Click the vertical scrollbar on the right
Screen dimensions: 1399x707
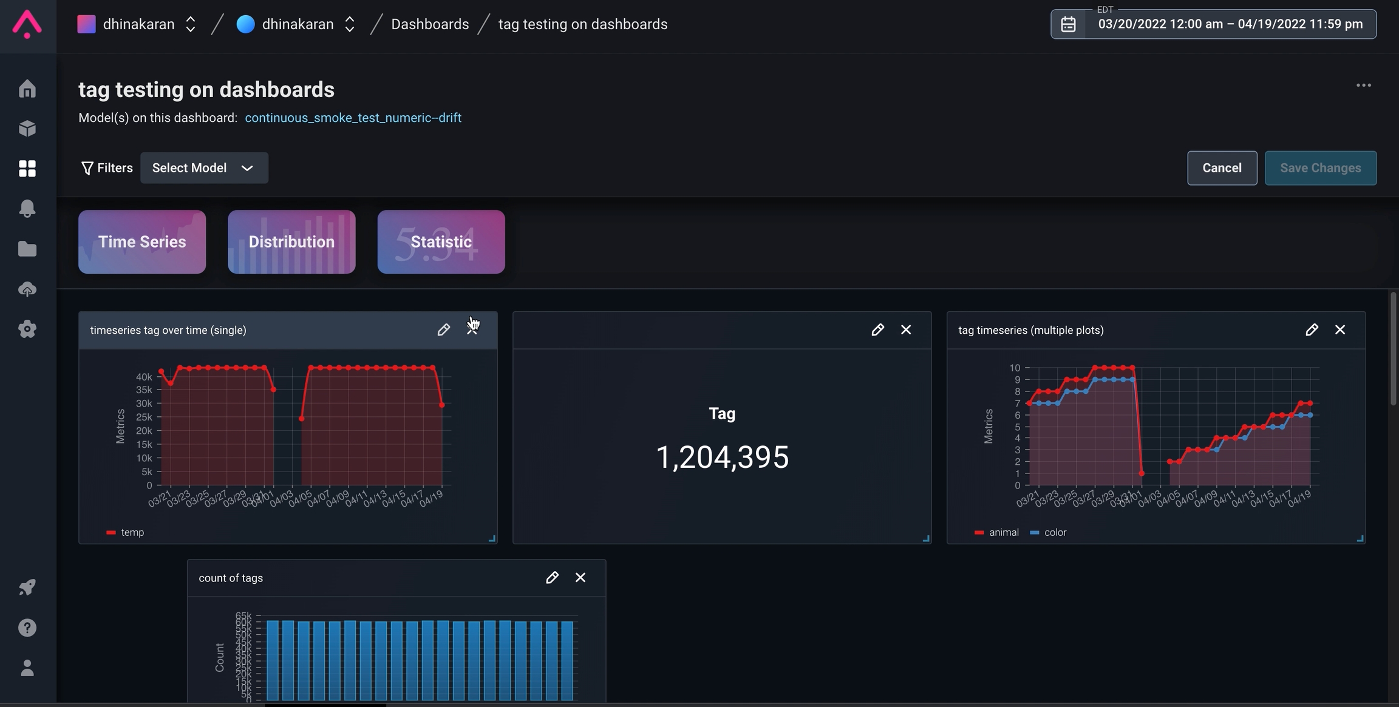1393,349
